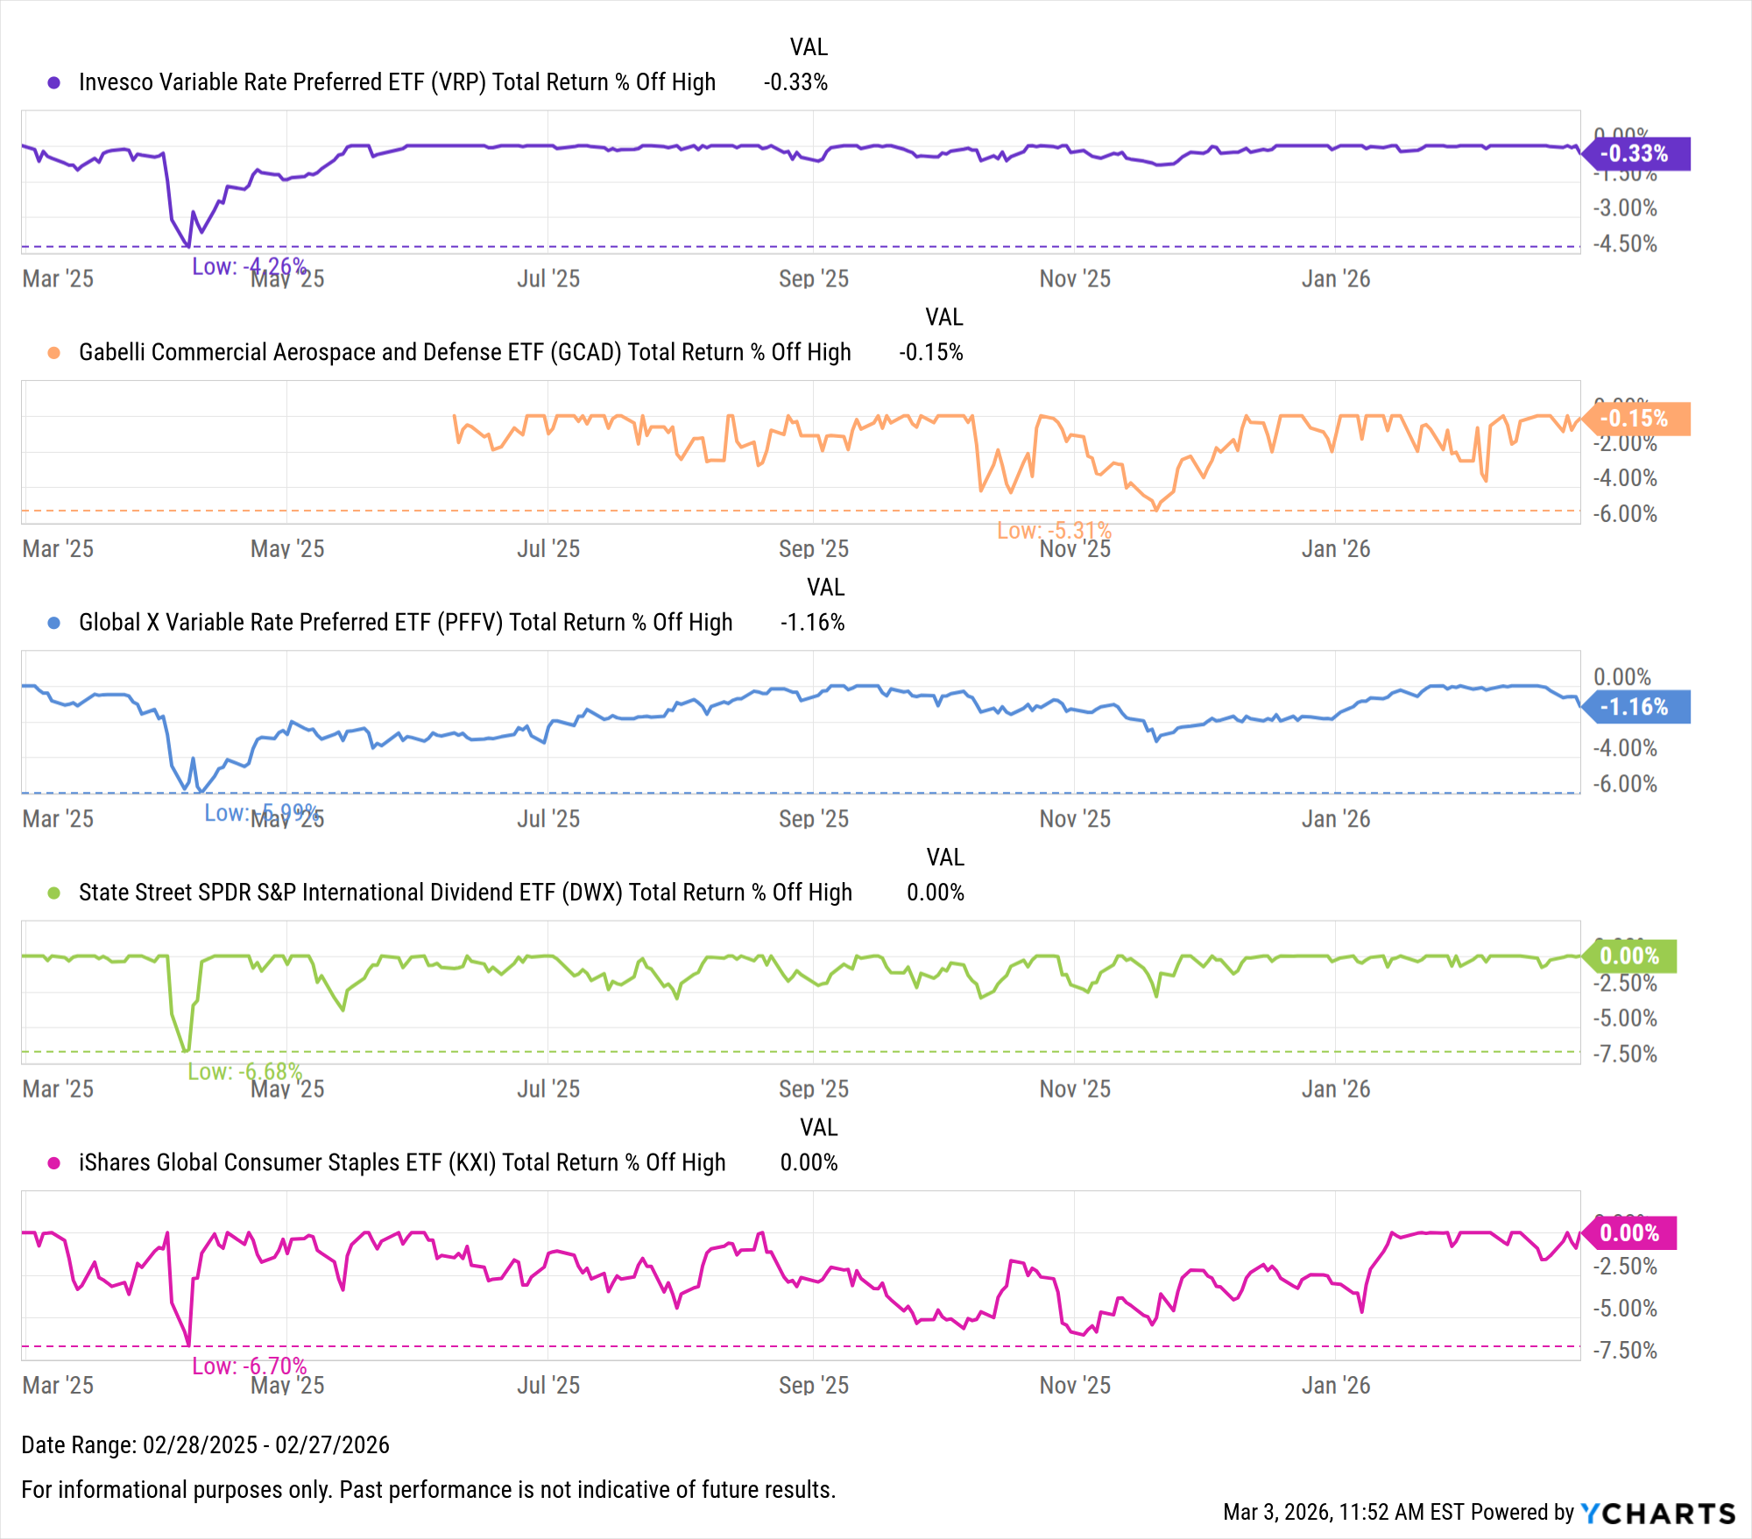Open the State Street SPDR International Dividend label
The width and height of the screenshot is (1752, 1539).
465,893
